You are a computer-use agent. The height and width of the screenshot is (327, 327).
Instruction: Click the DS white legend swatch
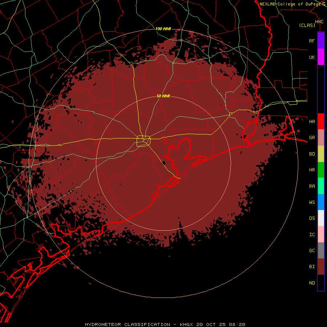tap(321, 218)
